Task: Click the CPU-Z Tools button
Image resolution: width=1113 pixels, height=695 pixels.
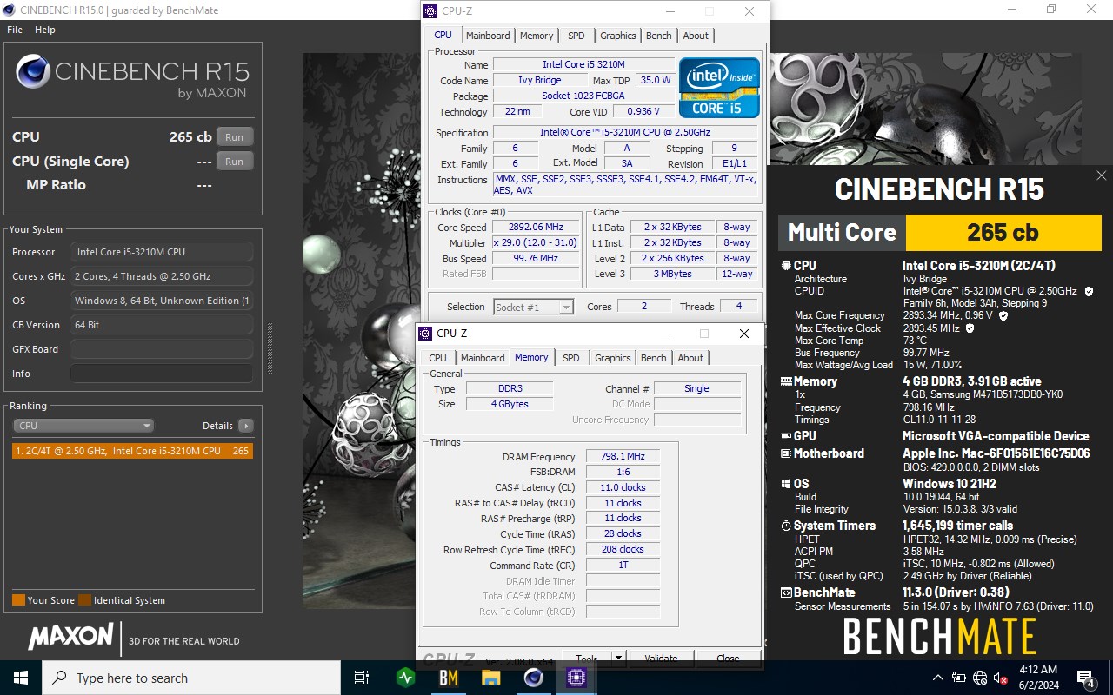Action: click(587, 659)
